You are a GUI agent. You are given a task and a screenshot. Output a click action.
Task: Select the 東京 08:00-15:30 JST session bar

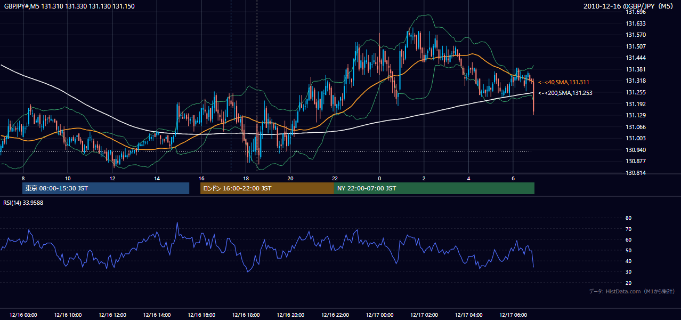106,188
